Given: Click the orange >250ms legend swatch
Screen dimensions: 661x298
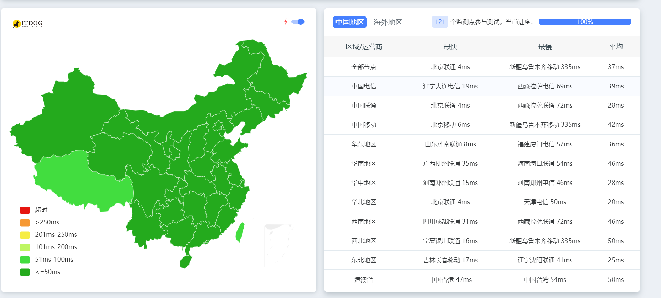Looking at the screenshot, I should click(25, 222).
